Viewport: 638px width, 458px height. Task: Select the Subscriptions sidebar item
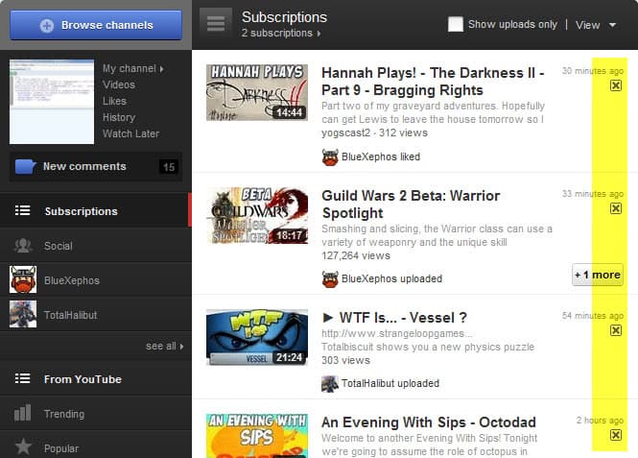coord(96,211)
